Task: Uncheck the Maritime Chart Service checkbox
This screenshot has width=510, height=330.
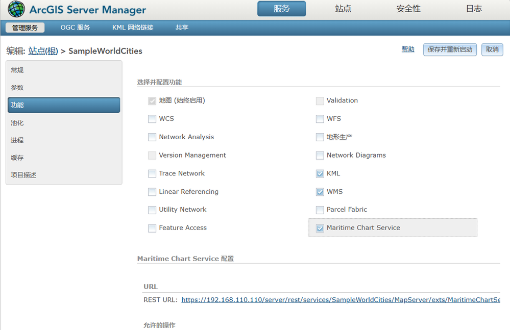Action: 320,228
